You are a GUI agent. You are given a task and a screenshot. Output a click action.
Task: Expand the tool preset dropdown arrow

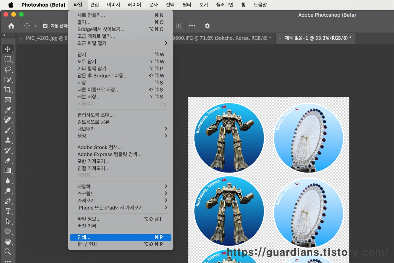[35, 26]
